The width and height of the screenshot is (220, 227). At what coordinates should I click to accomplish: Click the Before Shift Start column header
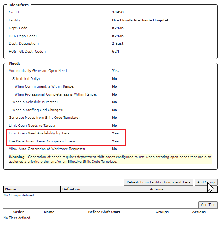click(x=104, y=212)
